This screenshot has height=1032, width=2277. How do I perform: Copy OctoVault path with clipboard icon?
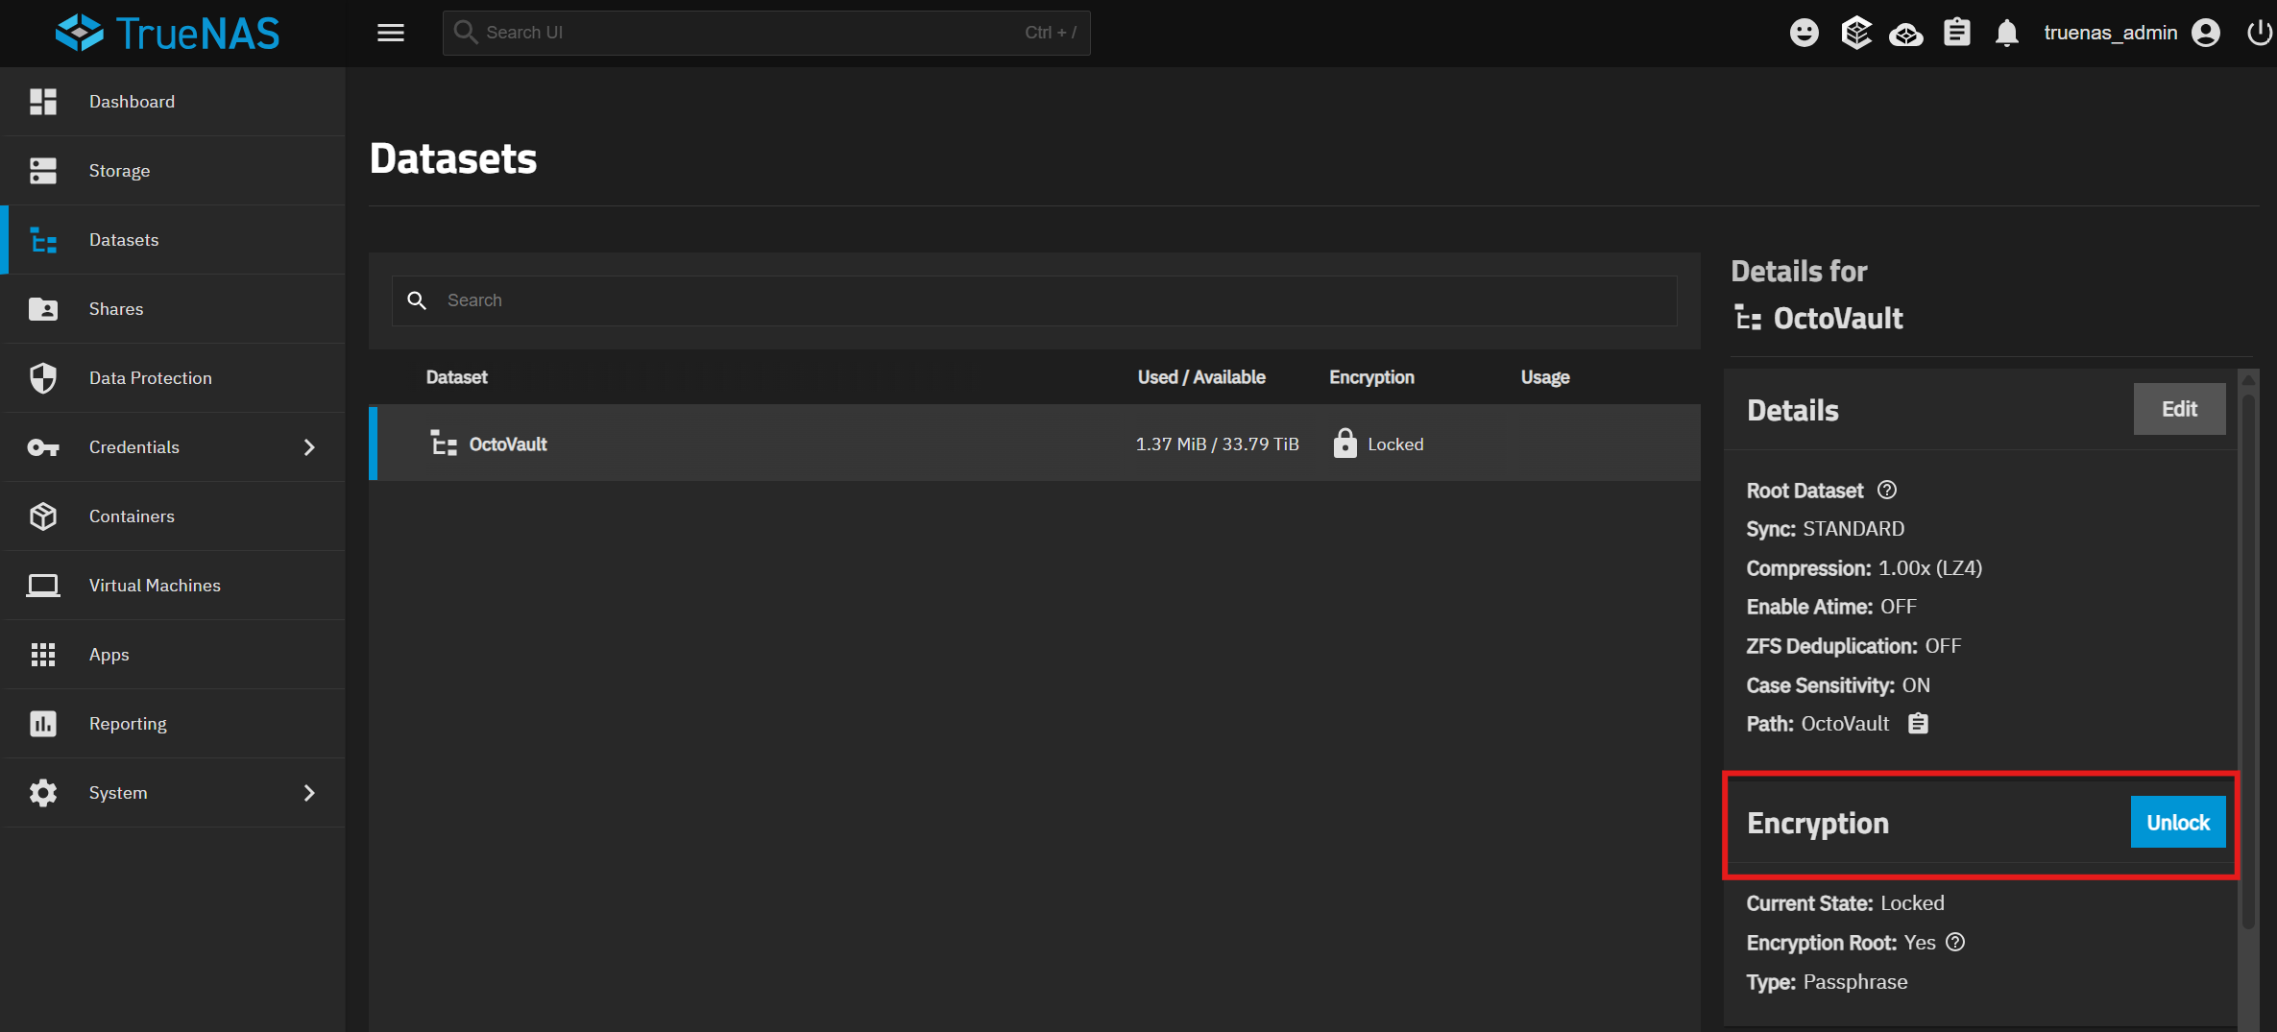coord(1918,724)
